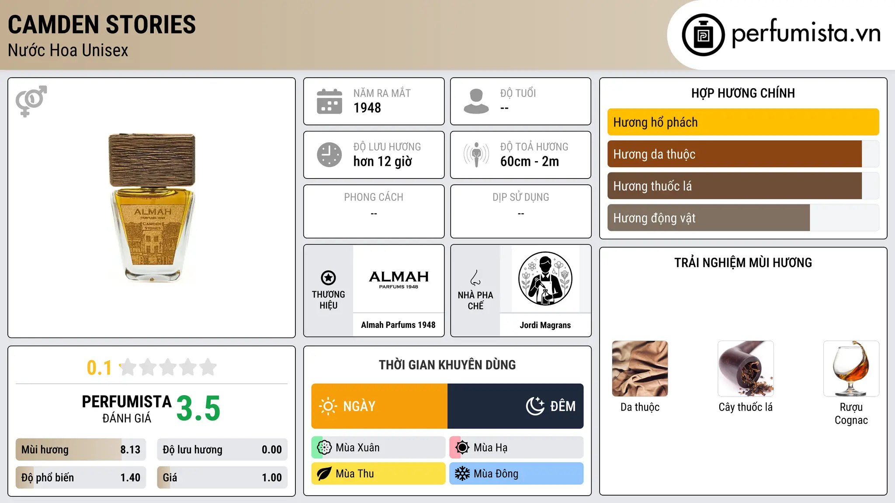Click the HỢP HƯƠNG CHÍNH heading

pos(743,93)
